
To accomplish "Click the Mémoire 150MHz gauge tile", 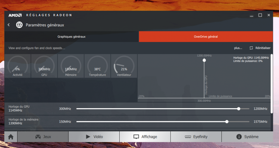I will pos(71,66).
